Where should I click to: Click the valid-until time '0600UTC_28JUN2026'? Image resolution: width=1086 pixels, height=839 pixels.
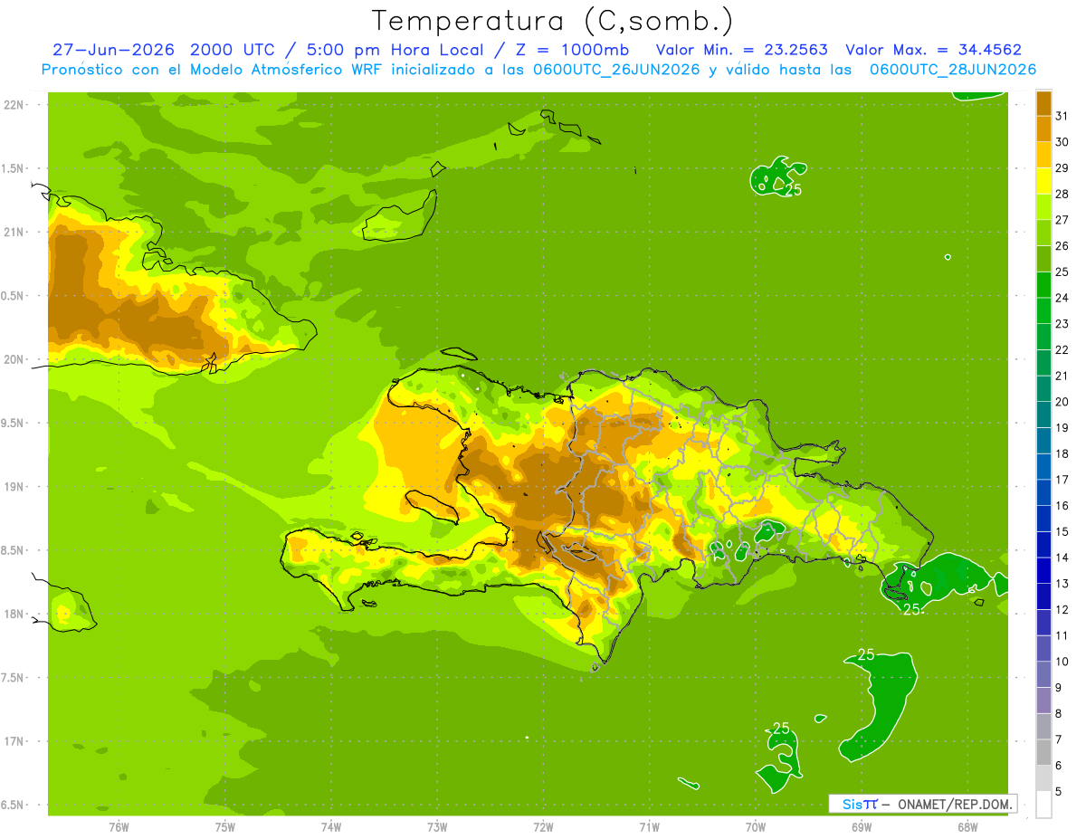click(x=952, y=70)
